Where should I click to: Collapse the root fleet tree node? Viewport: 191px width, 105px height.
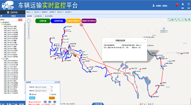click(x=1, y=22)
